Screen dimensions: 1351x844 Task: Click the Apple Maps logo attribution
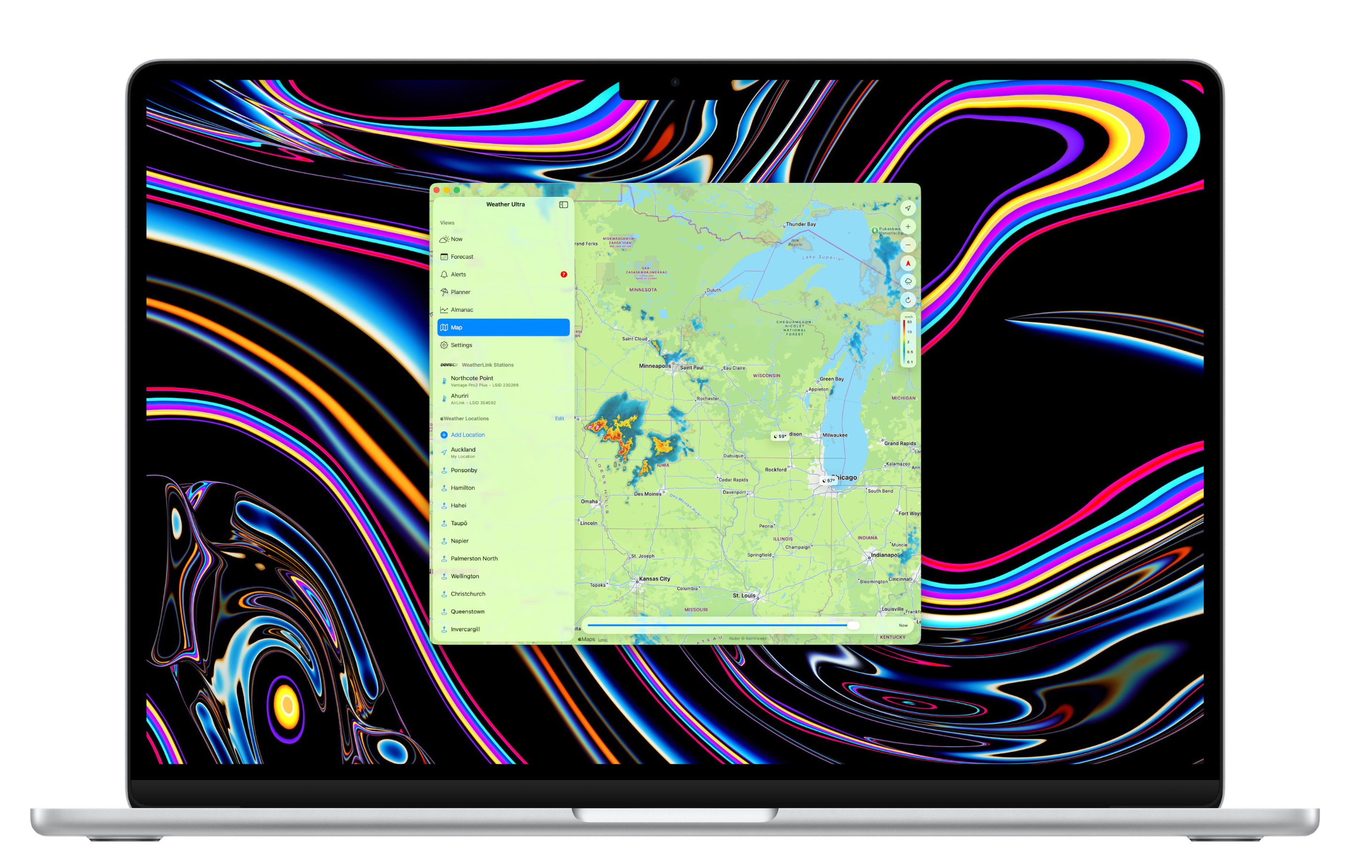pos(586,640)
